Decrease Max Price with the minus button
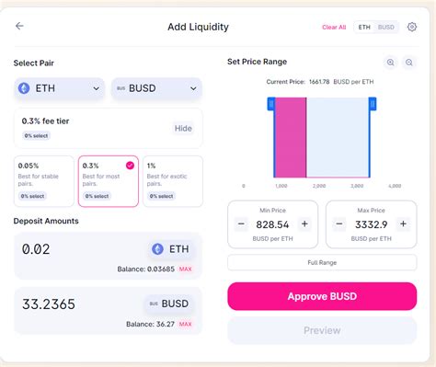 coord(339,224)
